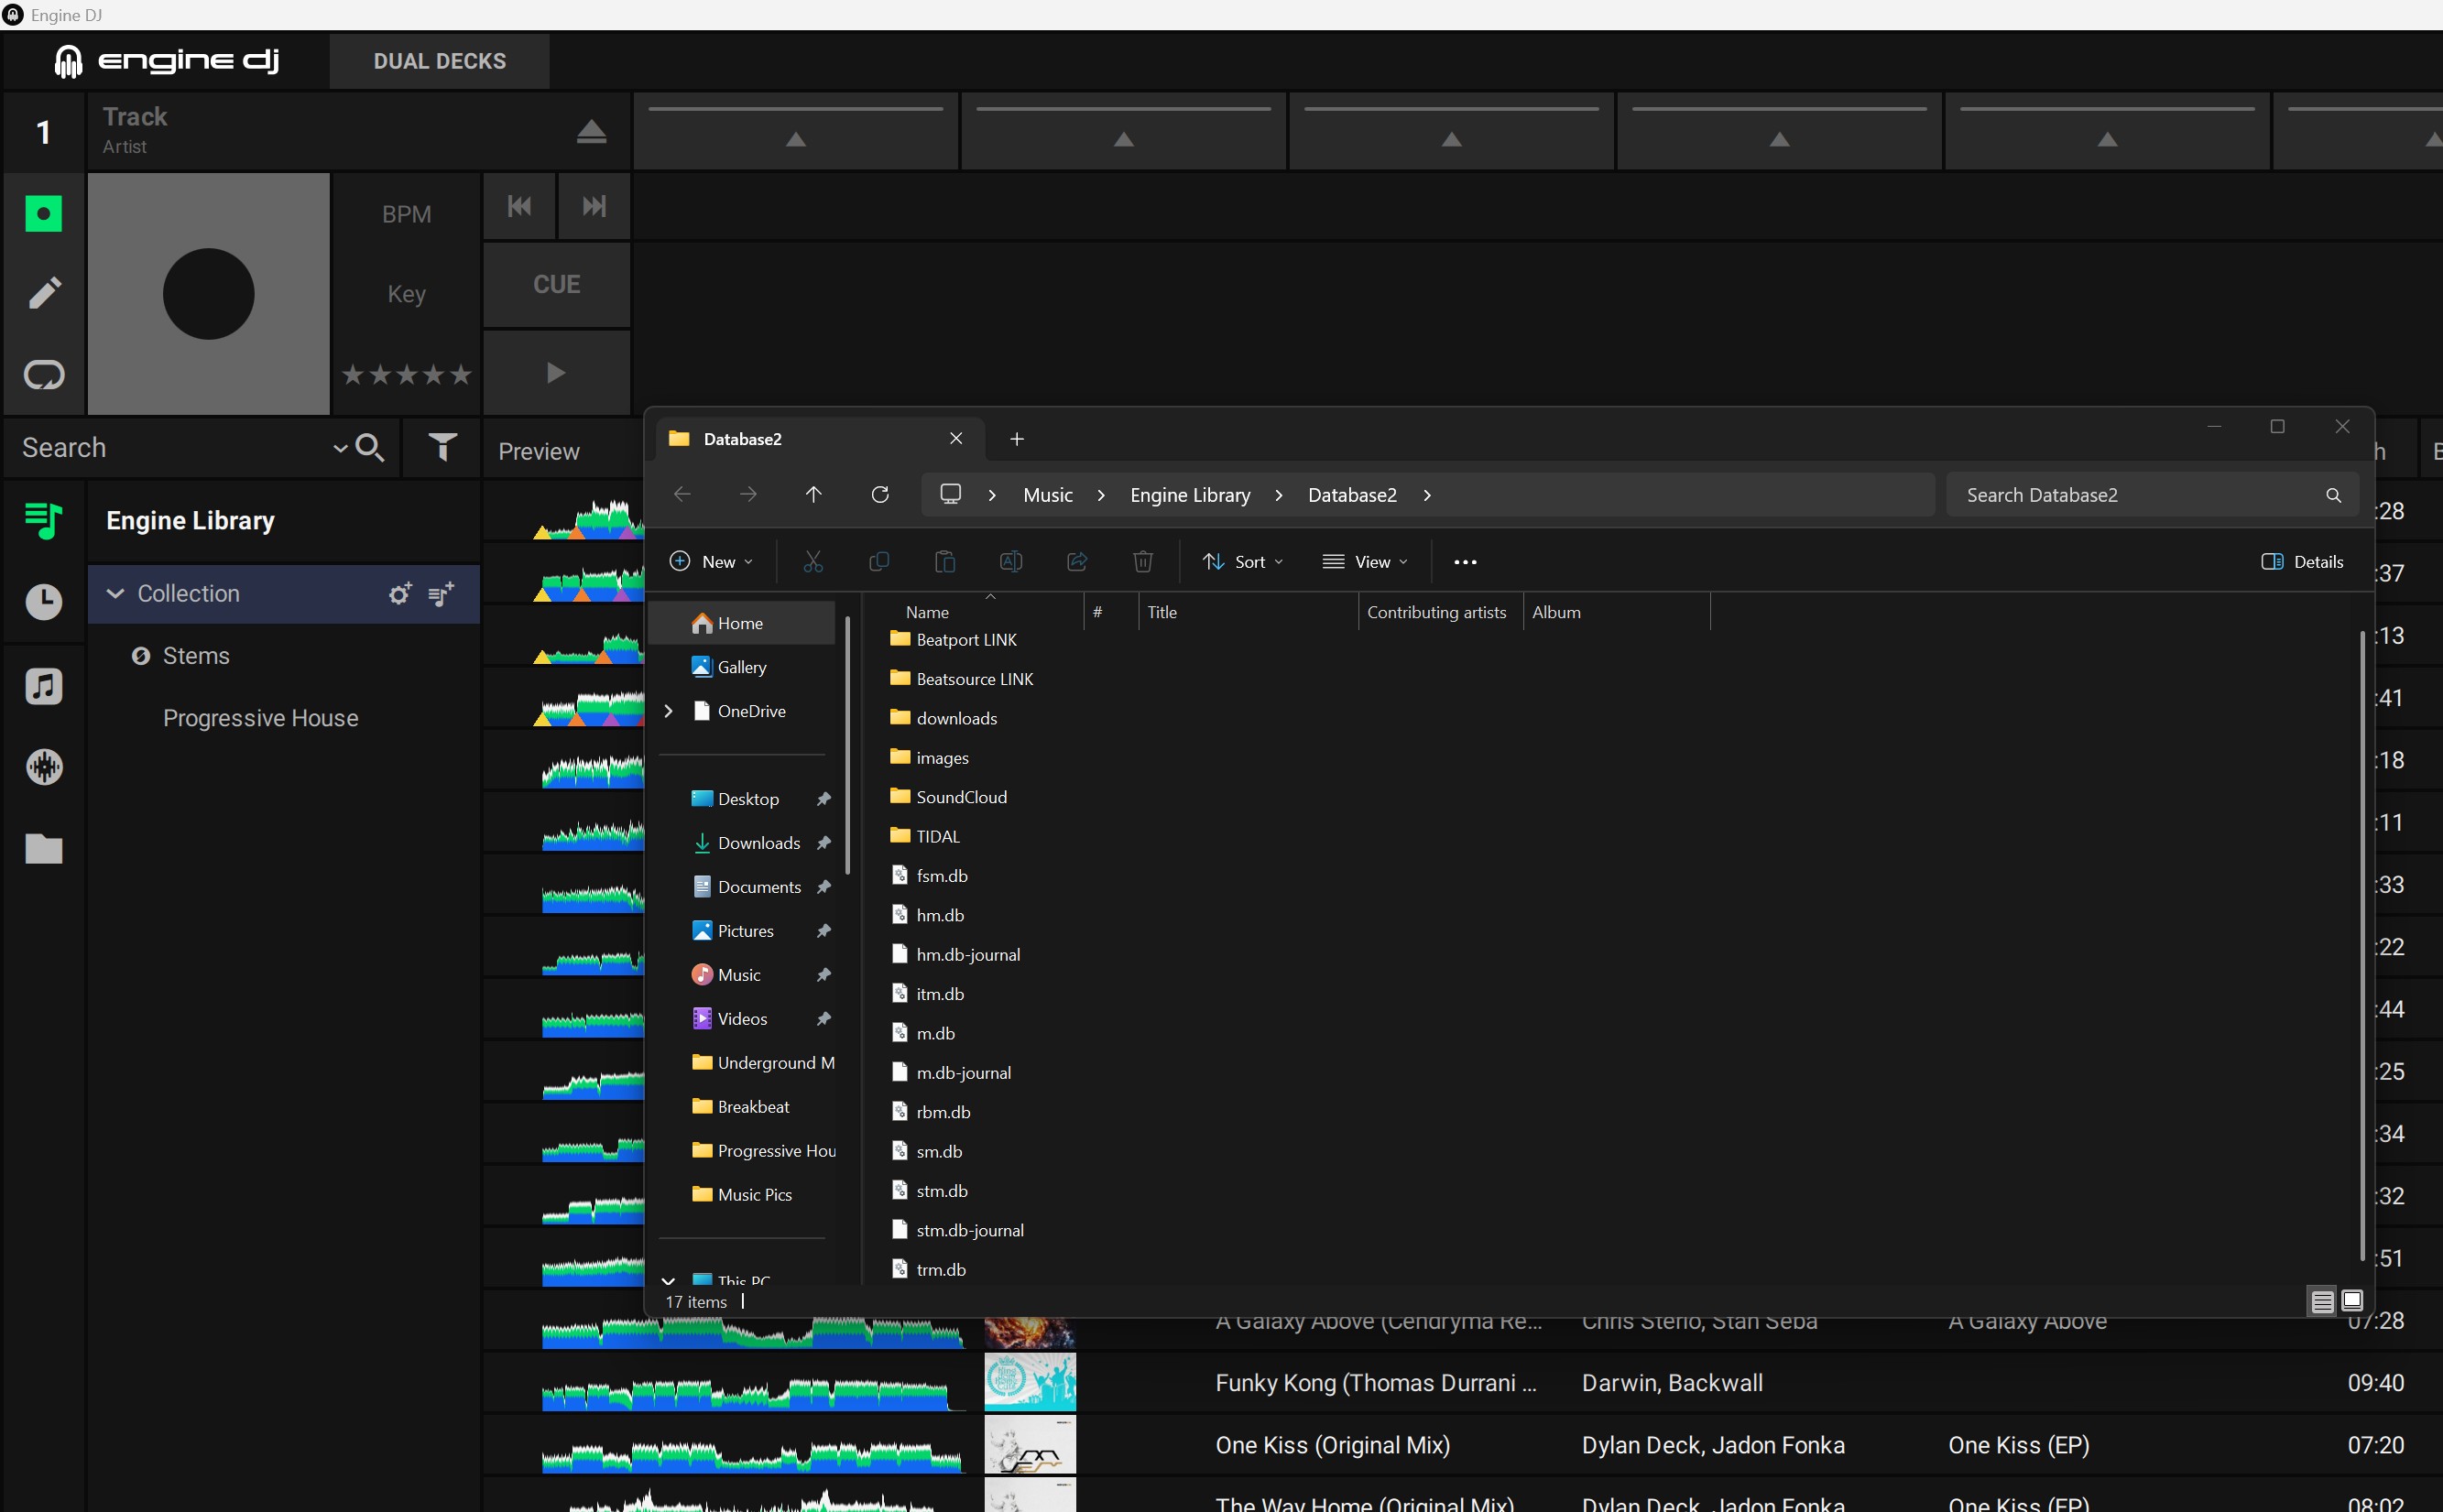This screenshot has height=1512, width=2443.
Task: Open the music note library source icon
Action: tap(43, 686)
